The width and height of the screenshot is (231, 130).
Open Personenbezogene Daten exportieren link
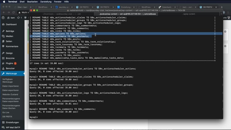tap(11, 100)
